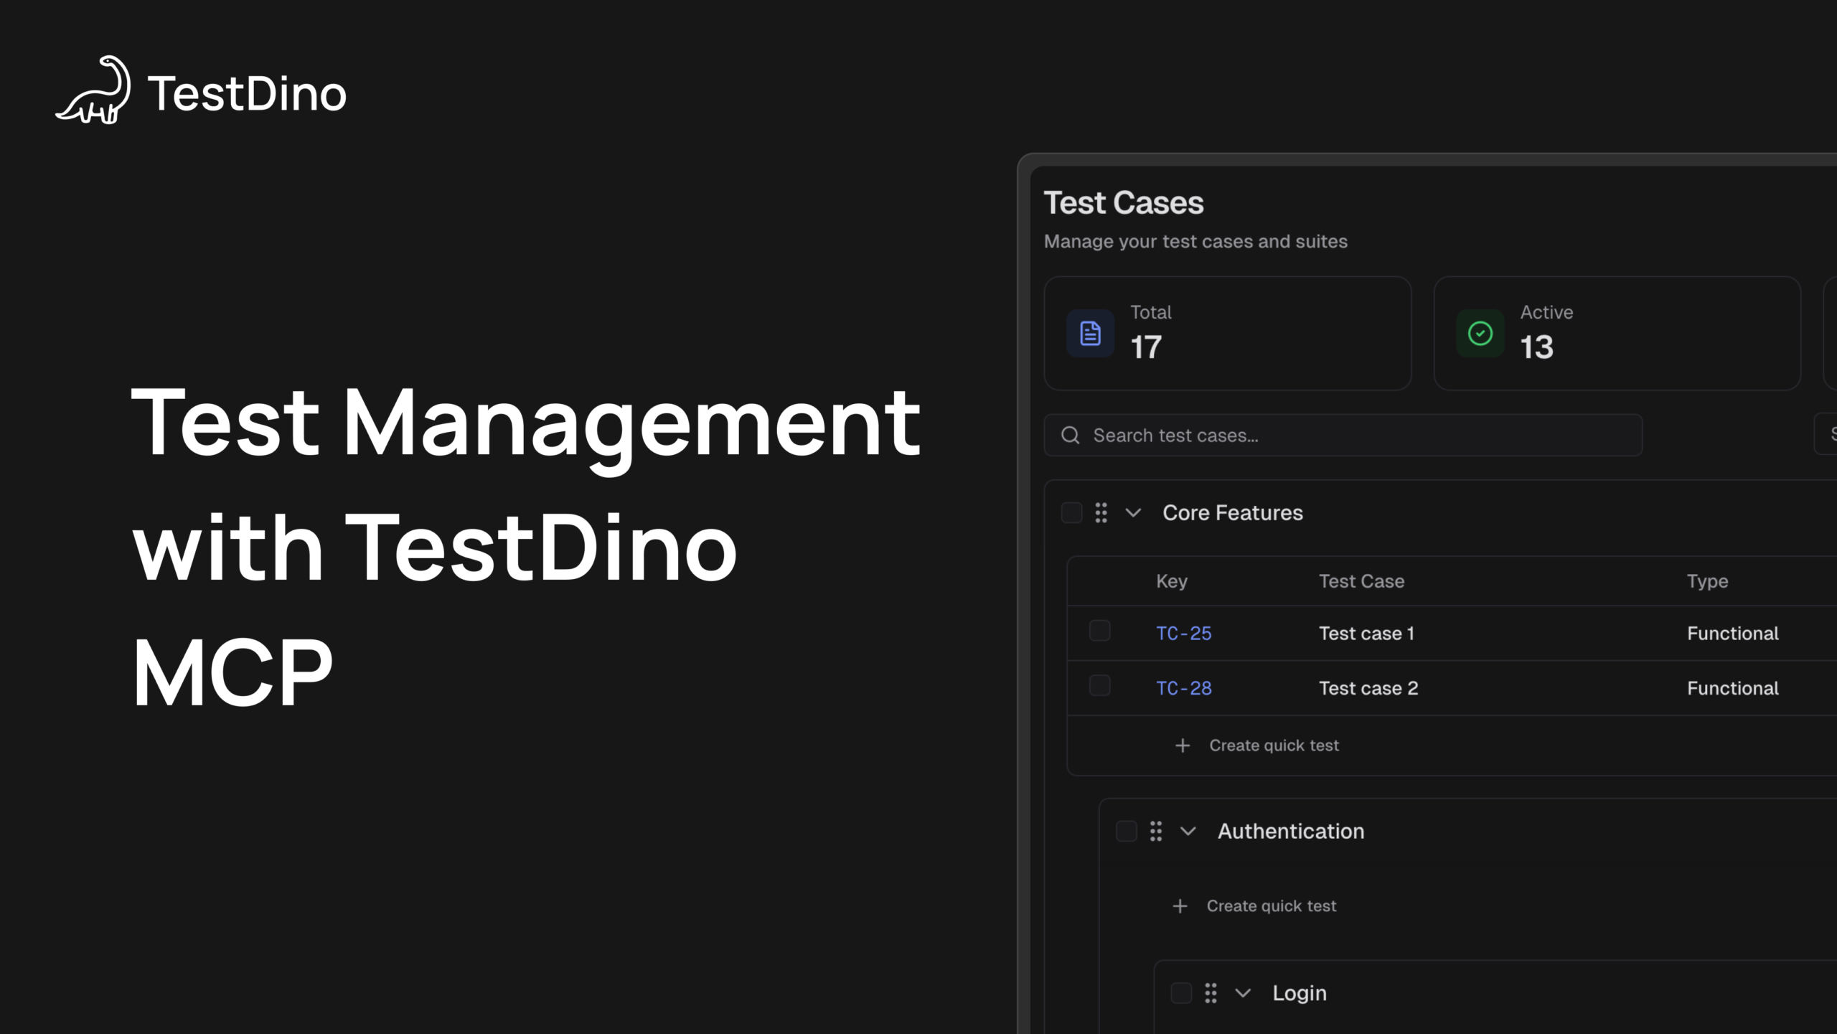Tick the Authentication suite checkbox
The width and height of the screenshot is (1837, 1034).
pyautogui.click(x=1126, y=831)
